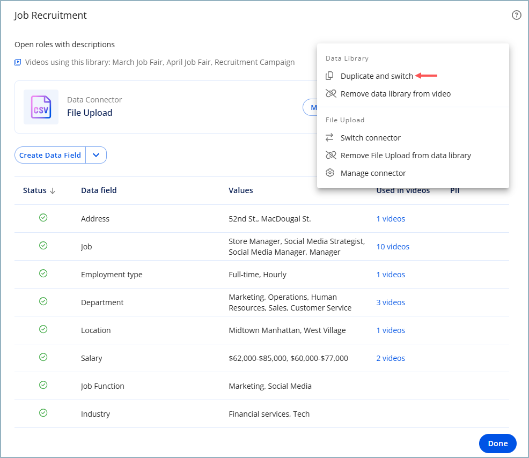Click the unlink icon beside 'Remove data library from video'
529x458 pixels.
(330, 93)
